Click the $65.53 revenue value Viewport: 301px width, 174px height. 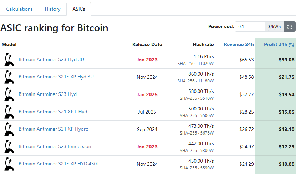pyautogui.click(x=246, y=60)
